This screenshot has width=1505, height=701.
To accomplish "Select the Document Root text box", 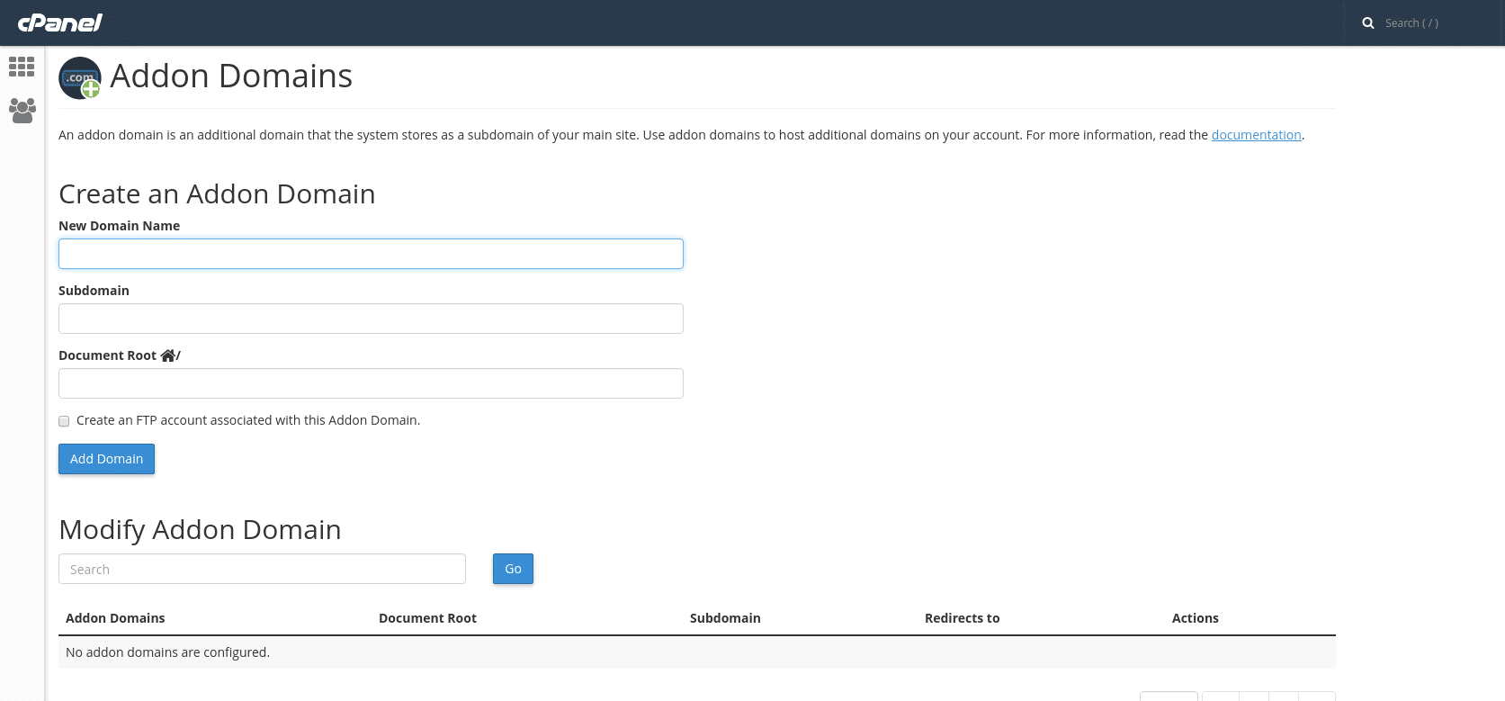I will coord(371,383).
